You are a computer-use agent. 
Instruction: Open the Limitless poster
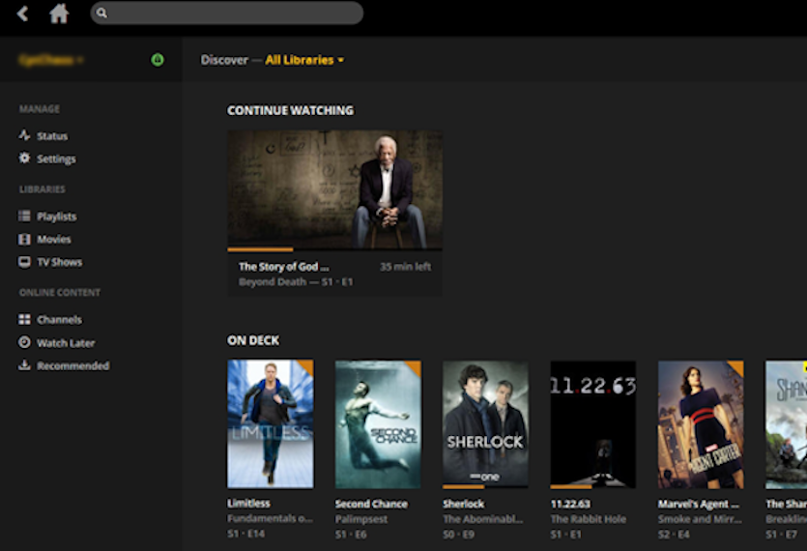271,423
